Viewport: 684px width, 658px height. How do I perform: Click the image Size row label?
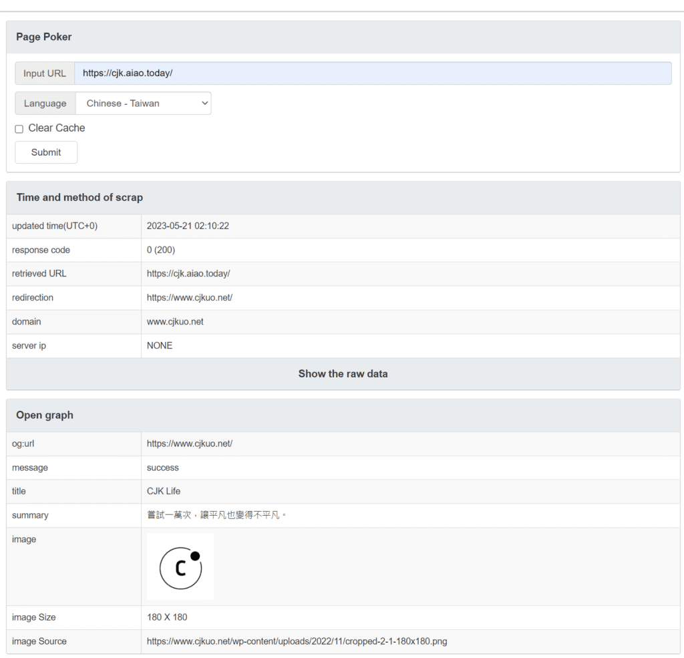pos(34,617)
